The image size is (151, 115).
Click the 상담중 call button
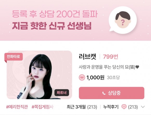pyautogui.click(x=111, y=93)
